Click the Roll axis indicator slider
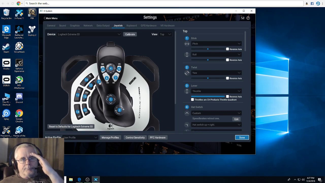Viewport: 325px width, 183px height. pyautogui.click(x=208, y=60)
